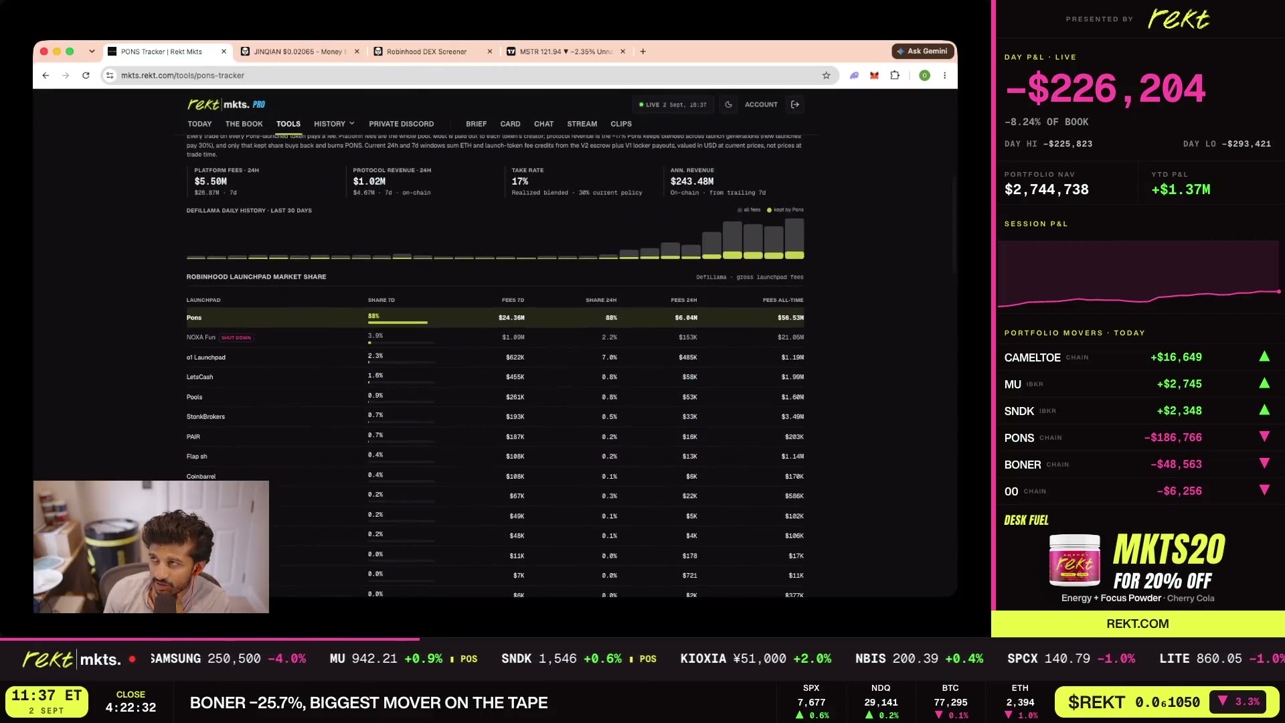This screenshot has height=723, width=1285.
Task: Select the TOOLS nav item
Action: 288,124
